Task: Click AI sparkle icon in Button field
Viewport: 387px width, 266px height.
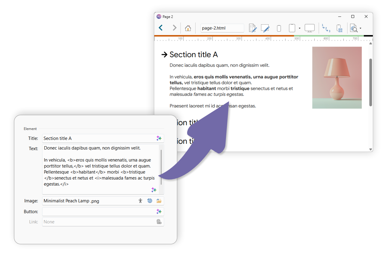Action: click(x=159, y=212)
